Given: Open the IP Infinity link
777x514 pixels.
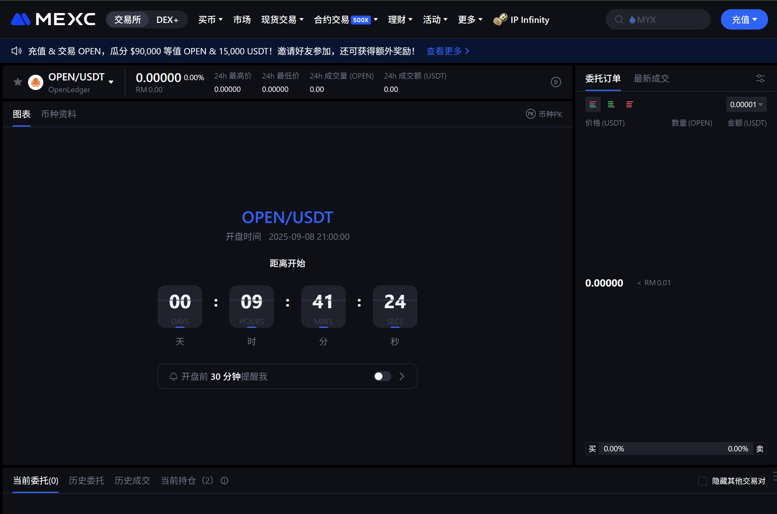Looking at the screenshot, I should tap(530, 20).
